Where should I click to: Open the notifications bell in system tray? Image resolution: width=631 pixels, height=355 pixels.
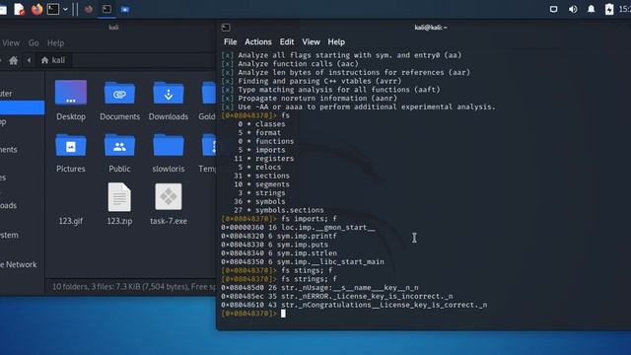pyautogui.click(x=591, y=9)
